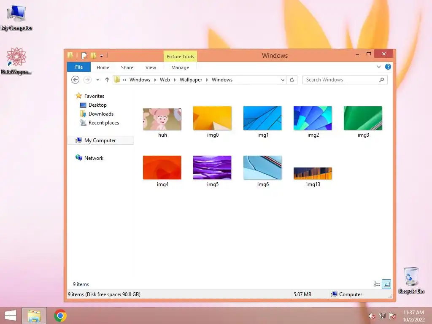
Task: Select the img5 purple wallpaper thumbnail
Action: tap(212, 167)
